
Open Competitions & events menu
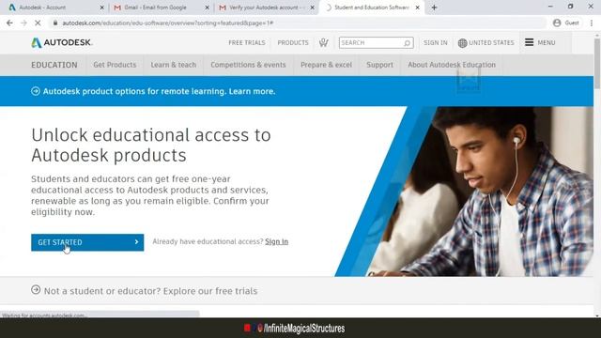click(x=248, y=65)
